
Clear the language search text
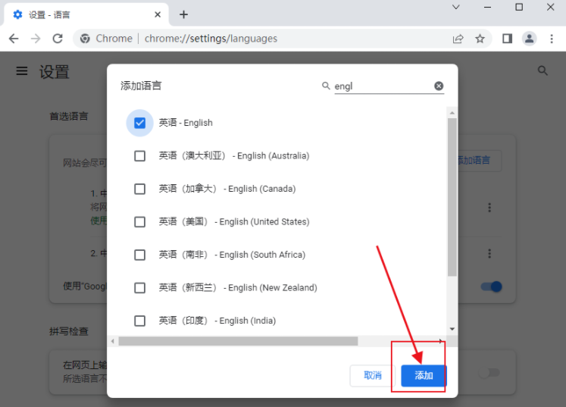(x=439, y=86)
